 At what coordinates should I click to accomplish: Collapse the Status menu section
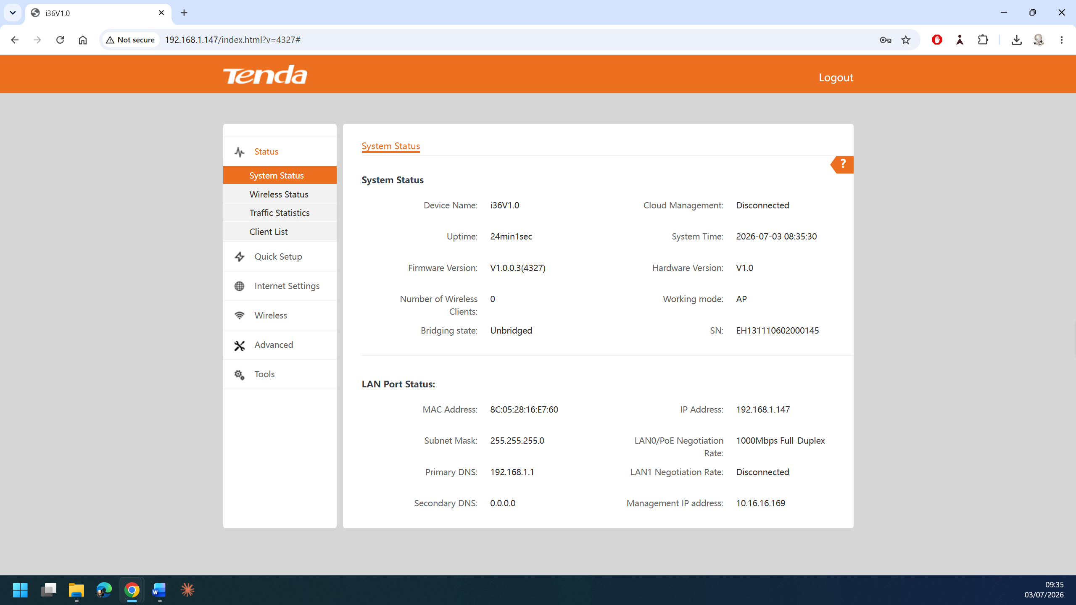[x=280, y=152]
